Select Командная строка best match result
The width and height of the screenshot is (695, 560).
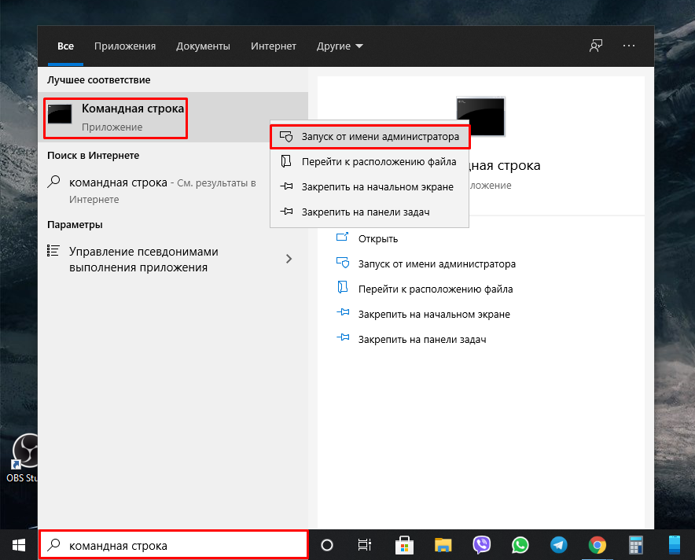coord(173,117)
